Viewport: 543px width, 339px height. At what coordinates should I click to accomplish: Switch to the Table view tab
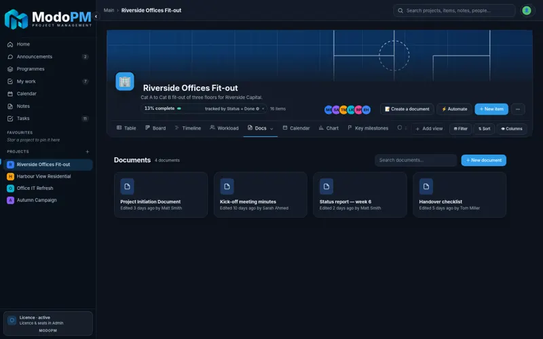coord(126,128)
